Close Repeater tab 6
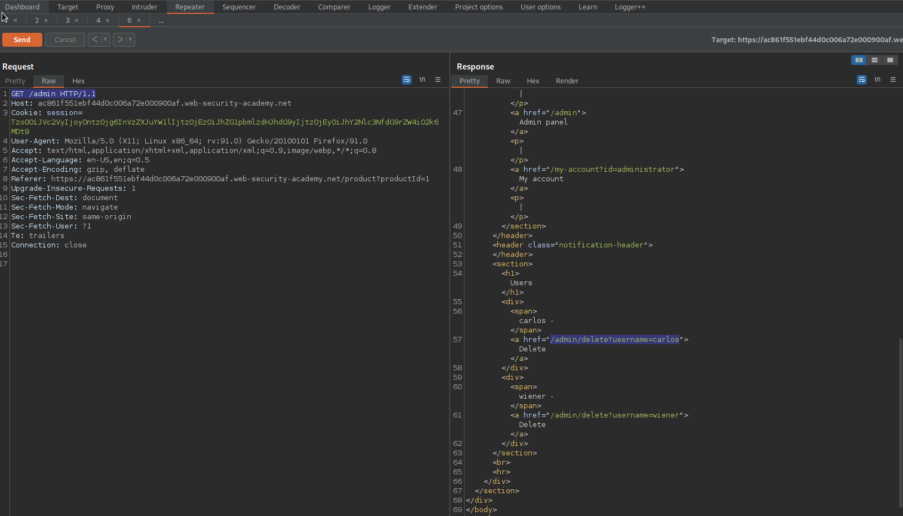This screenshot has height=516, width=903. coord(139,21)
